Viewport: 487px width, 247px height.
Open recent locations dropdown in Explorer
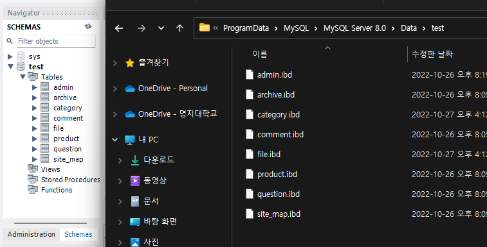[x=161, y=28]
